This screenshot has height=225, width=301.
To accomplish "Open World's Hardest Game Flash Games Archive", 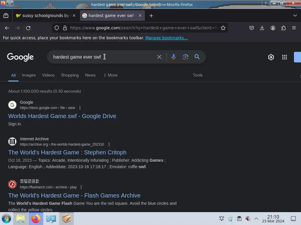I will point(74,195).
